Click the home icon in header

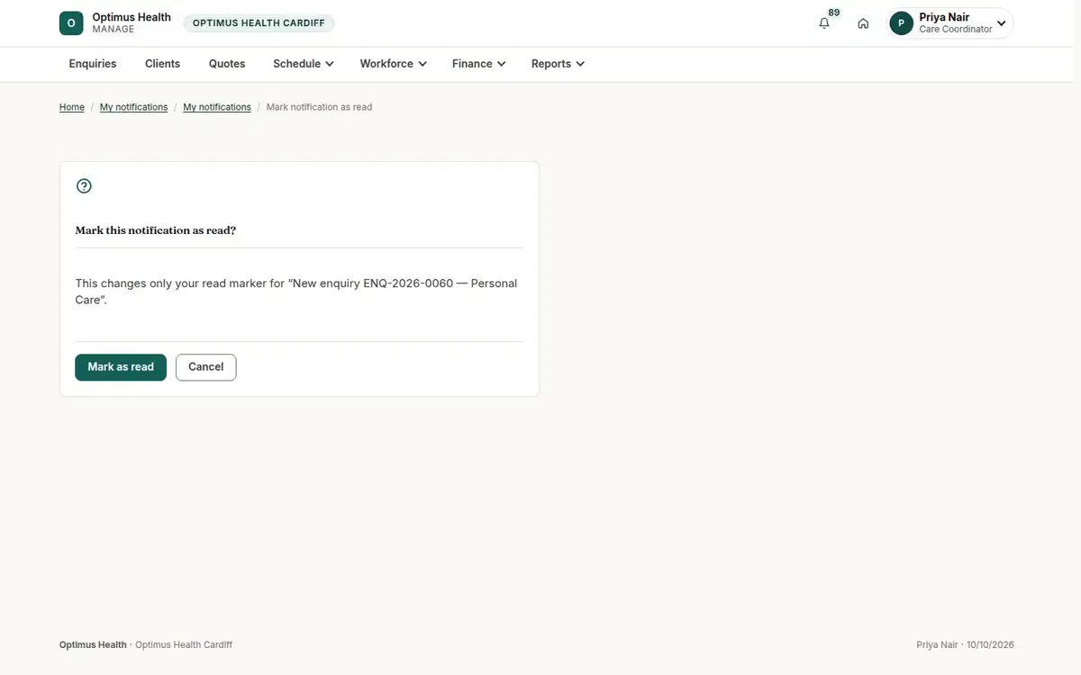pos(863,23)
